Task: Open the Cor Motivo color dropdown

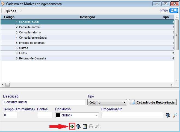Action: 97,116
